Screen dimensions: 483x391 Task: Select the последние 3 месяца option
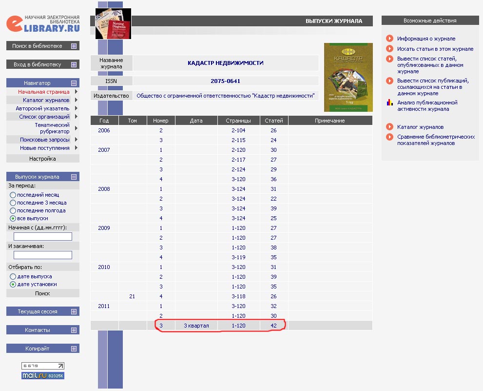13,203
